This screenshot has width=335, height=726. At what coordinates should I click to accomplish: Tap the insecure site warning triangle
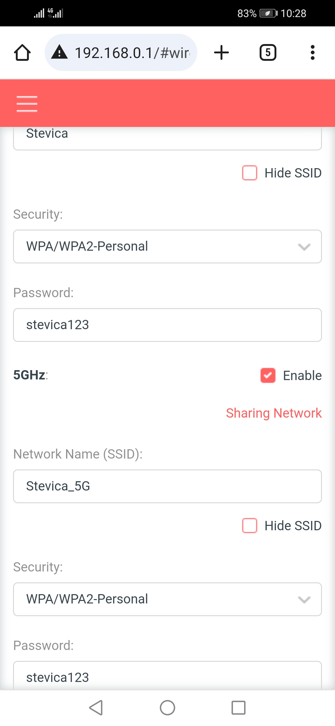coord(60,52)
